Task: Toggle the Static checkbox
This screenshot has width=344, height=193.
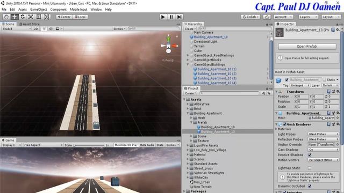Action: 324,80
